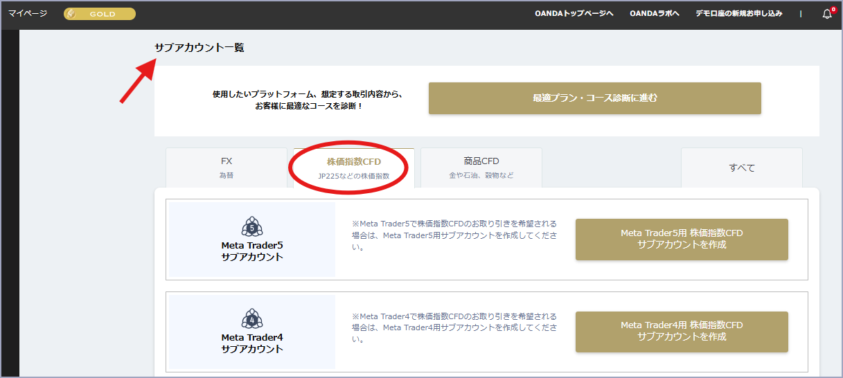Create Meta Trader4用 株価指数CFD sub-account
This screenshot has width=843, height=378.
[682, 332]
